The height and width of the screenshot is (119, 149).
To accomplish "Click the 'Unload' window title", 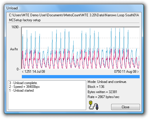I will click(x=12, y=8).
